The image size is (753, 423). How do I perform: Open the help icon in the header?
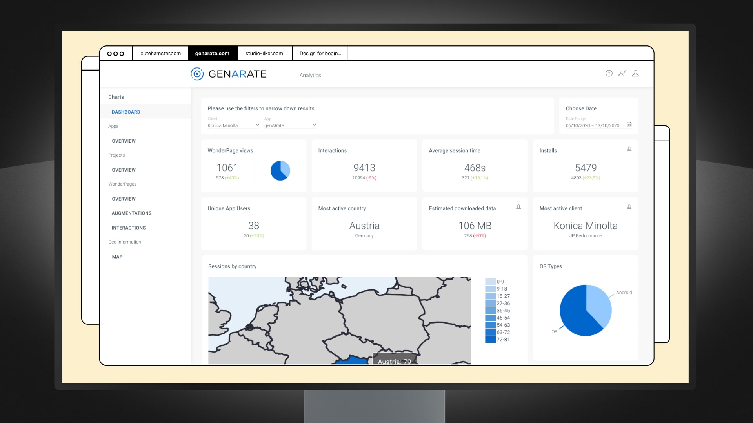[x=609, y=73]
